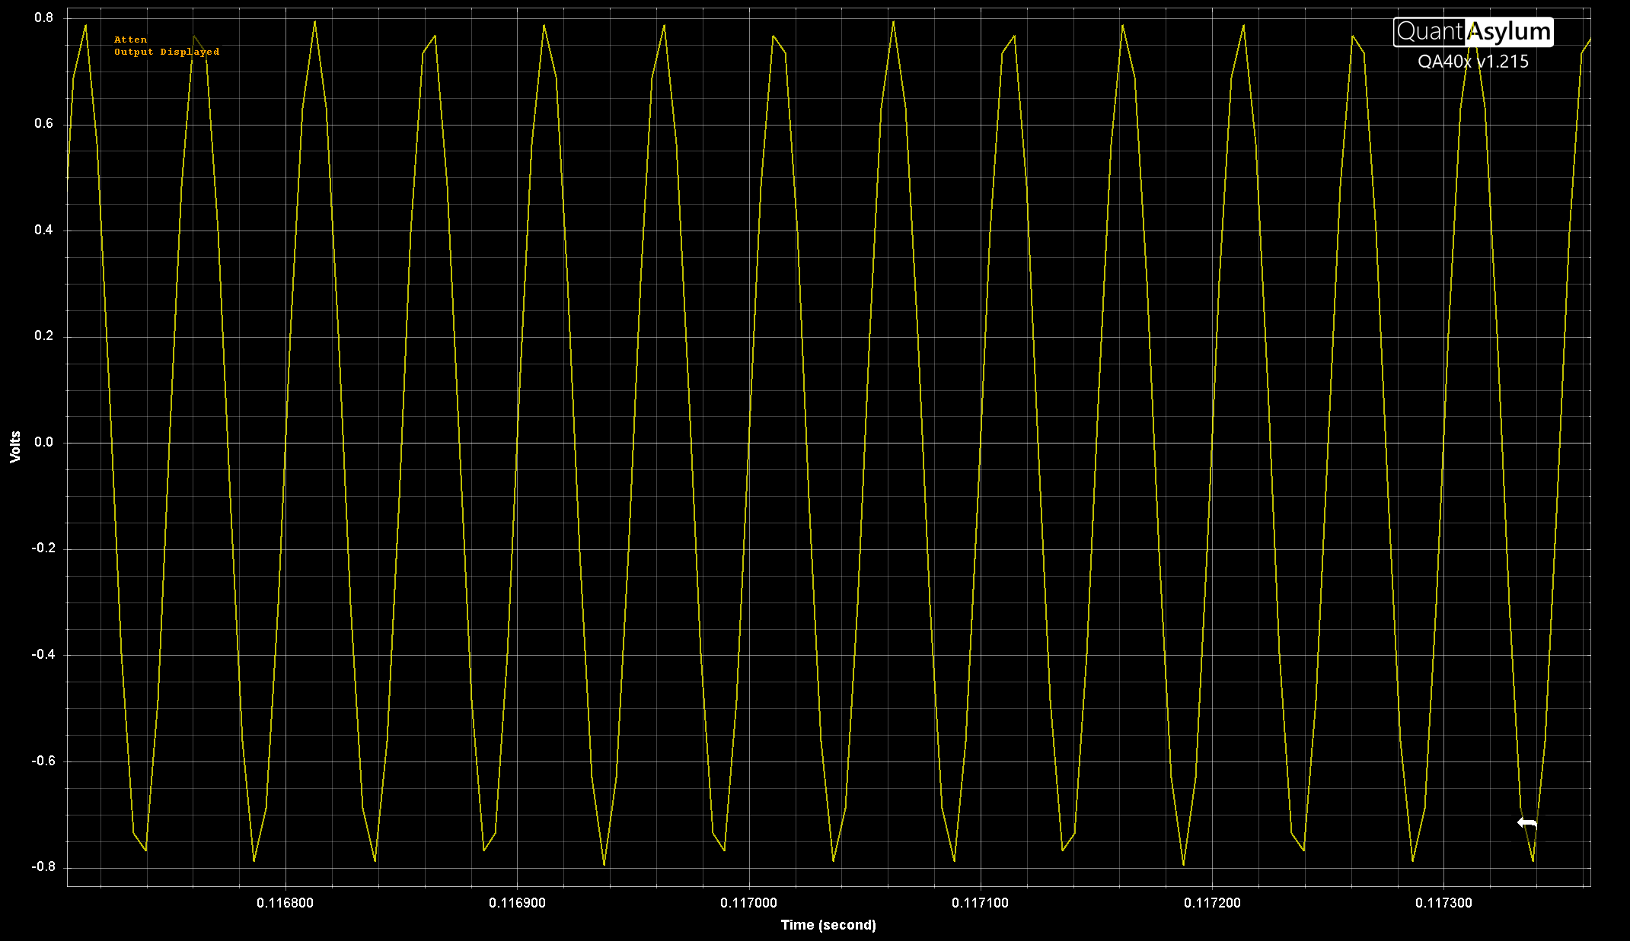Click the Time (second) axis title
Viewport: 1630px width, 941px height.
coord(828,925)
